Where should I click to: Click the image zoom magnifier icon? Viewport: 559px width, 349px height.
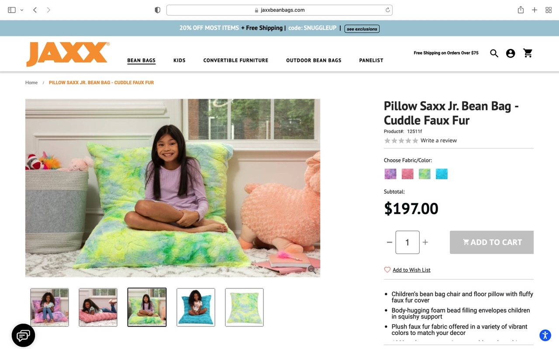[312, 269]
